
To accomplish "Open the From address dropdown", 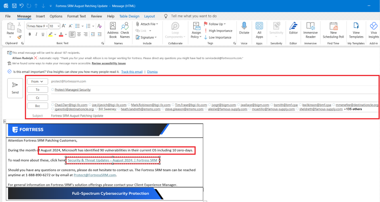I will click(37, 82).
